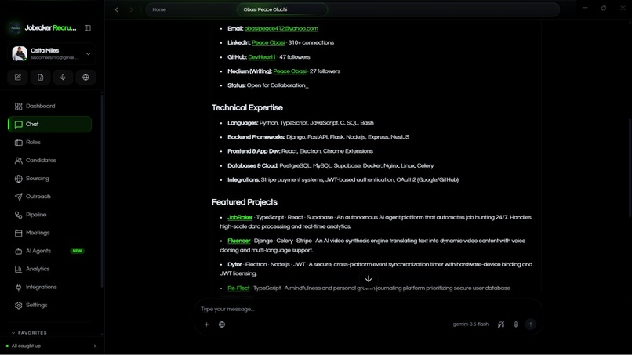Viewport: 632px width, 355px height.
Task: Open the JobRaker project link
Action: (240, 218)
